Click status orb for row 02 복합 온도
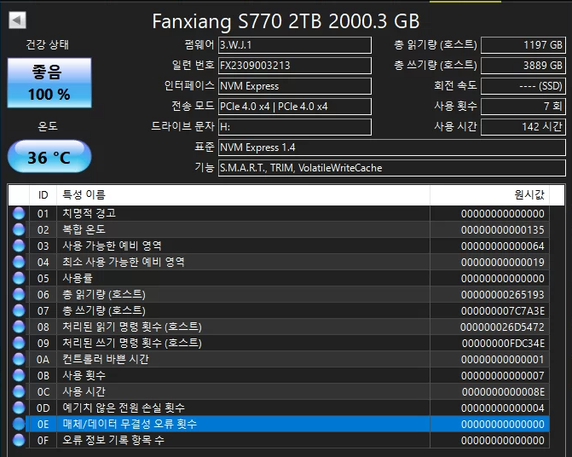This screenshot has width=572, height=457. point(19,229)
